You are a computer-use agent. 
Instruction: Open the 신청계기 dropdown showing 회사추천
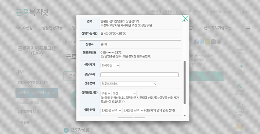coord(110,65)
